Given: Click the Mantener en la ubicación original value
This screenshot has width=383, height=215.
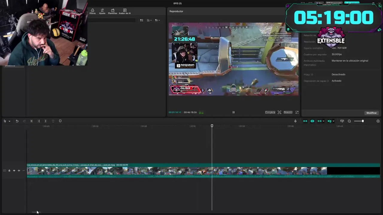Looking at the screenshot, I should coord(350,61).
